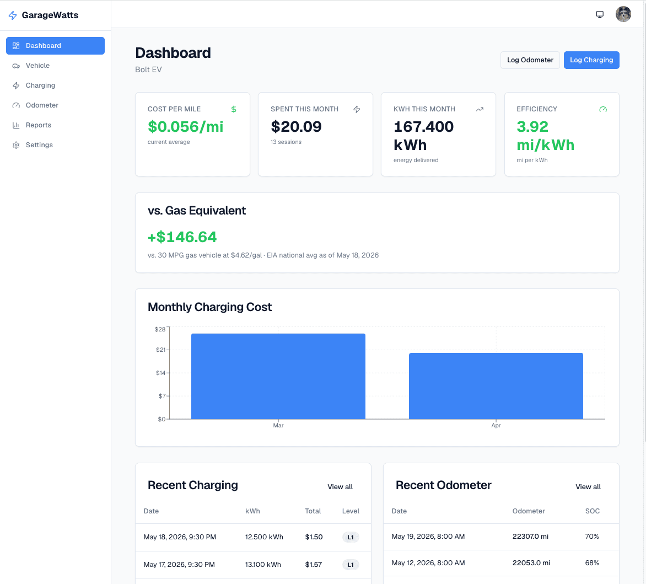
Task: Go to the Vehicle page
Action: pyautogui.click(x=55, y=66)
